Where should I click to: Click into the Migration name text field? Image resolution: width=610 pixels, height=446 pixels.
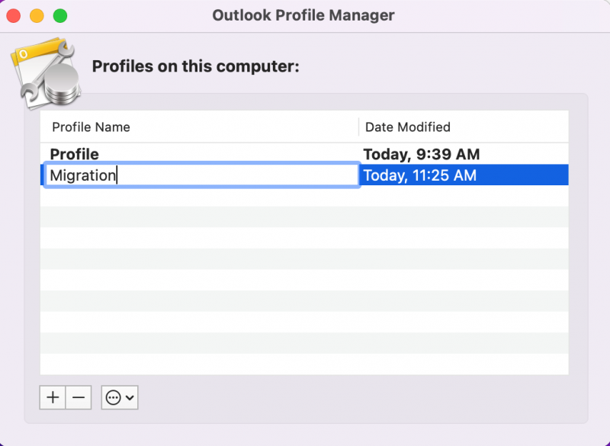tap(202, 175)
